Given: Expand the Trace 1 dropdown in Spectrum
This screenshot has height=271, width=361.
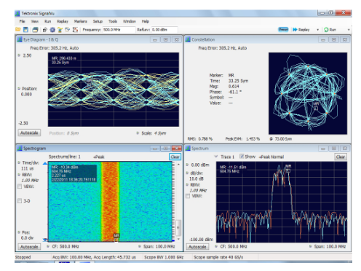Looking at the screenshot, I should point(216,157).
